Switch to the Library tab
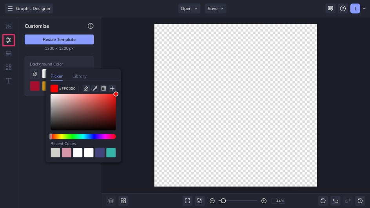 pyautogui.click(x=80, y=76)
